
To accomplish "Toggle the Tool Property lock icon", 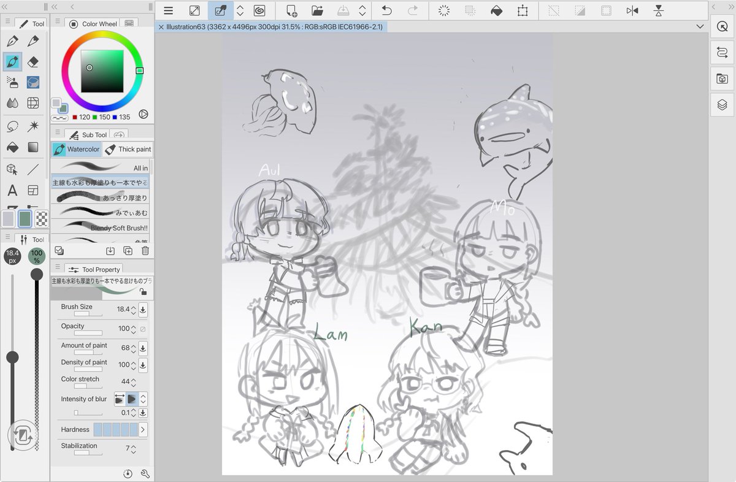I will [143, 292].
